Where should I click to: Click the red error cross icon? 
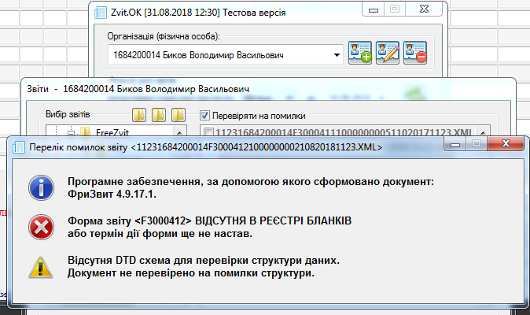[x=39, y=228]
